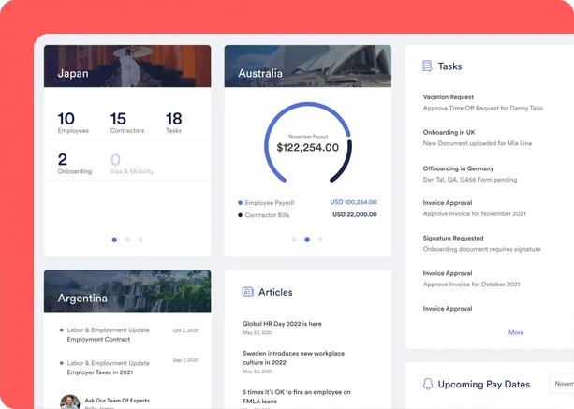The width and height of the screenshot is (574, 409).
Task: Open the Vacation Request task
Action: [483, 102]
